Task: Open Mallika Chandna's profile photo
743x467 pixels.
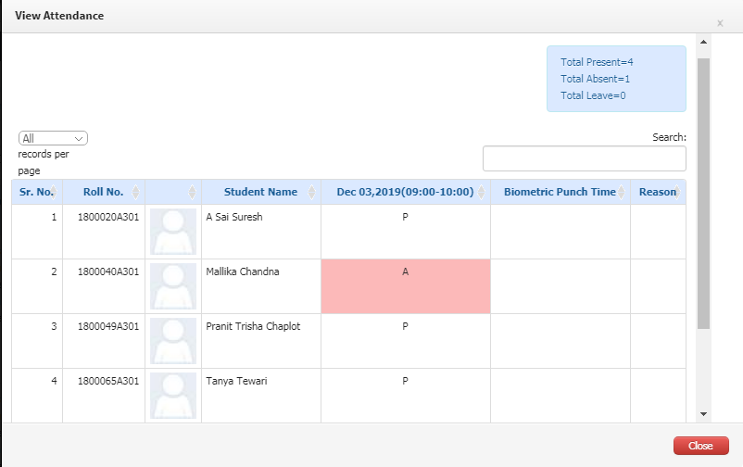Action: click(x=173, y=286)
